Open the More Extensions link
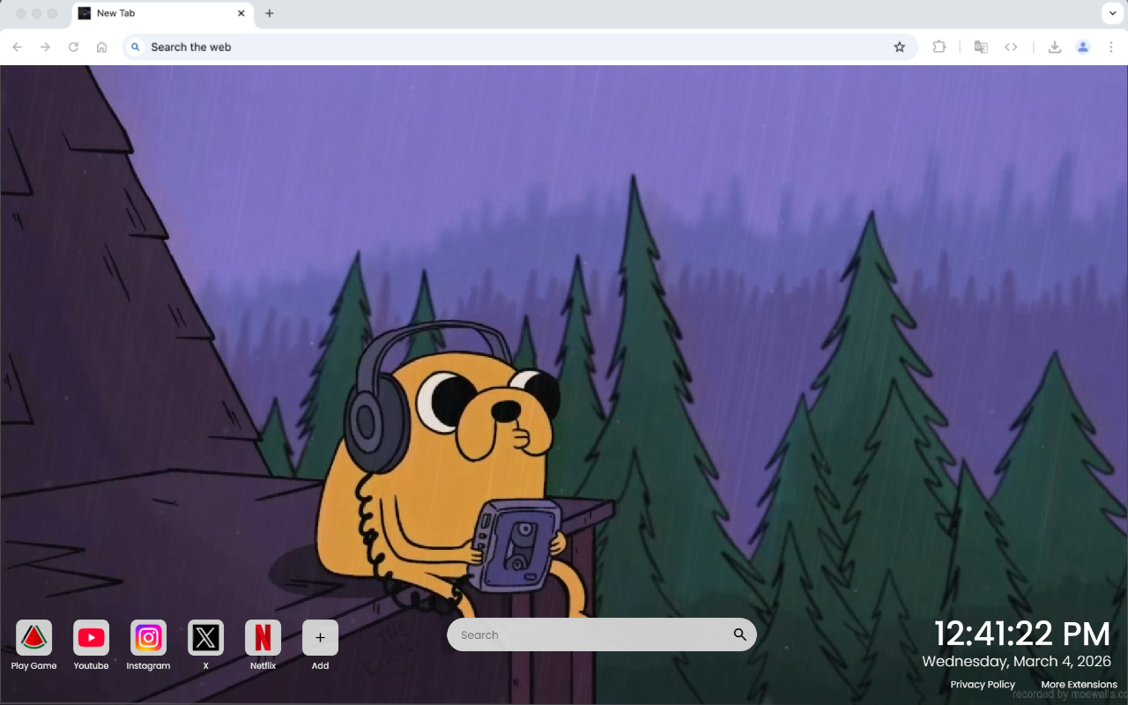Screen dimensions: 1128x705 coord(1079,685)
